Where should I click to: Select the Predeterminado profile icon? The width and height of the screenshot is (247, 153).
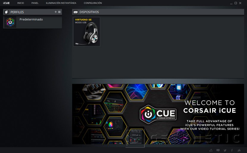pyautogui.click(x=10, y=22)
